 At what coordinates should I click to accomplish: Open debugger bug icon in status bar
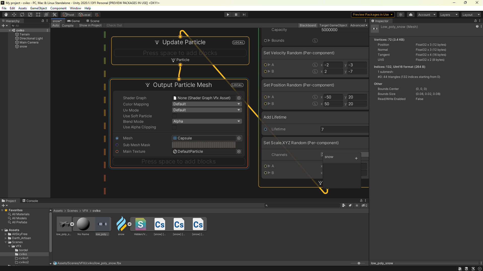(x=460, y=268)
